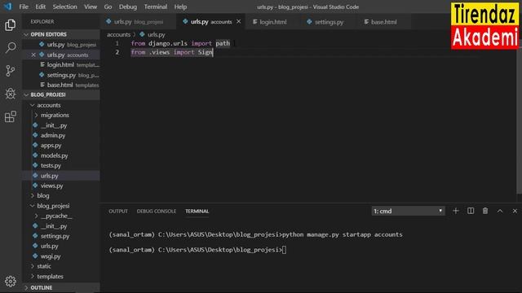The height and width of the screenshot is (293, 522).
Task: Open the Edit menu
Action: click(40, 7)
